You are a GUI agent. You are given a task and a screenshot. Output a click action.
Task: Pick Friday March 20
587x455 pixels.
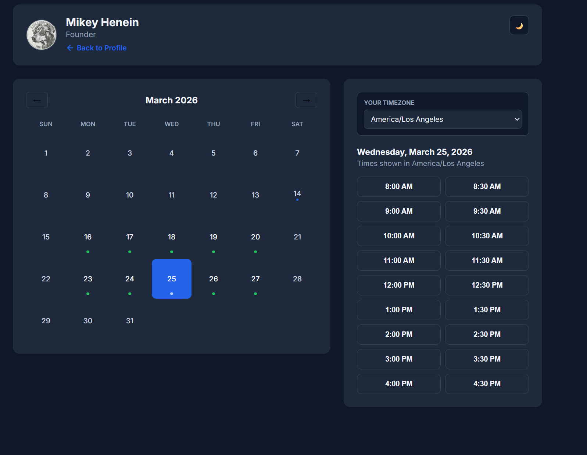pyautogui.click(x=255, y=237)
